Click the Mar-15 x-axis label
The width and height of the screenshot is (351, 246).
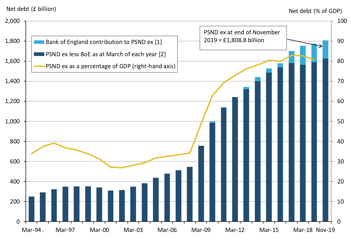pyautogui.click(x=269, y=230)
